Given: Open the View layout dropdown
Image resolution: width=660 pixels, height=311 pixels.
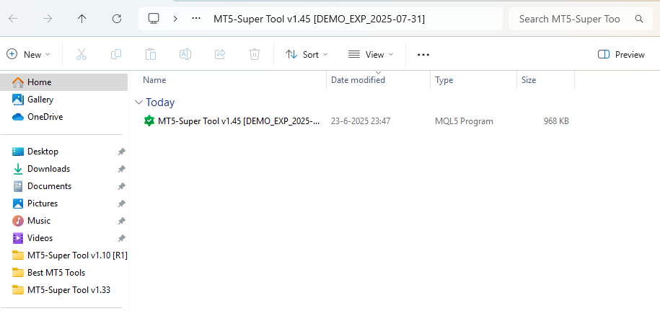Looking at the screenshot, I should tap(371, 54).
